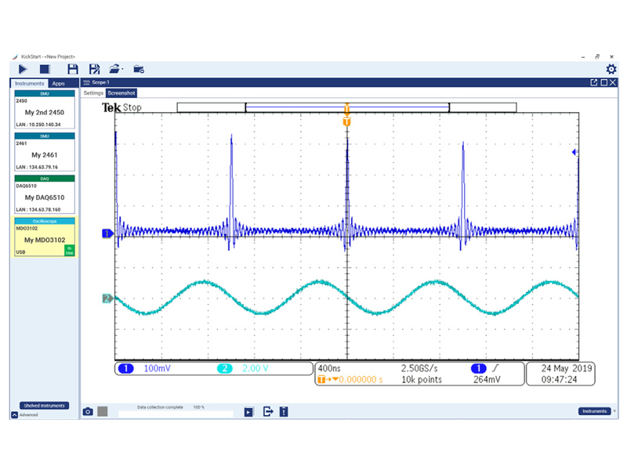
Task: Save the project with floppy disk icon
Action: pos(73,70)
